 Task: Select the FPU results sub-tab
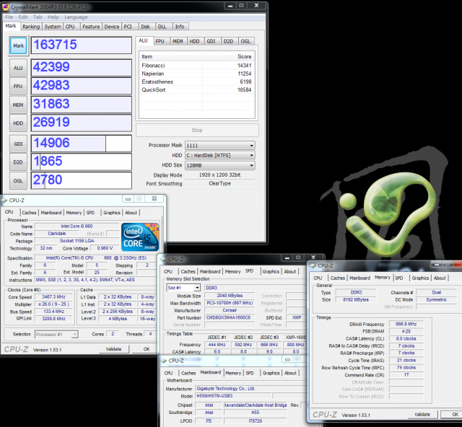tap(160, 41)
